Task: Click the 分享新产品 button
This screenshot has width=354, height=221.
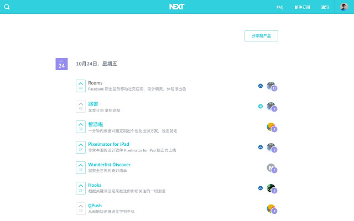Action: tap(261, 36)
